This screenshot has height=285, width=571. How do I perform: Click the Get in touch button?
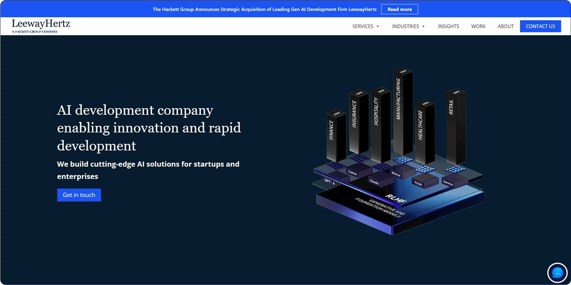(x=79, y=195)
